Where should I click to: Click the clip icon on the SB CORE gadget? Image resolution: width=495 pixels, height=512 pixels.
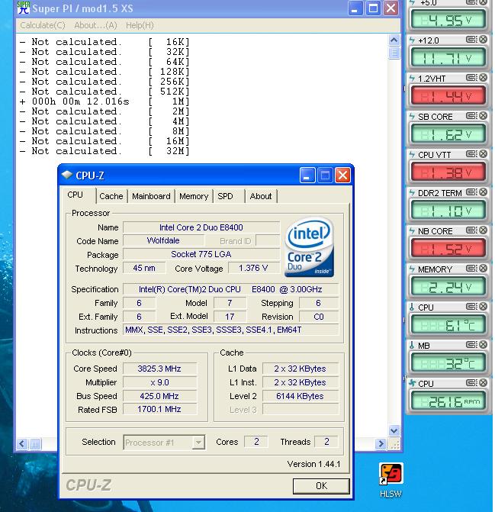(x=471, y=116)
